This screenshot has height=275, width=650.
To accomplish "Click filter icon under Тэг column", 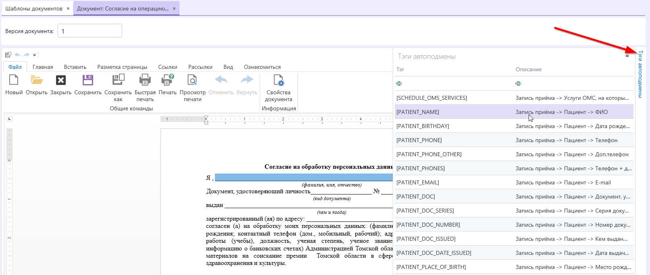I will (x=399, y=83).
